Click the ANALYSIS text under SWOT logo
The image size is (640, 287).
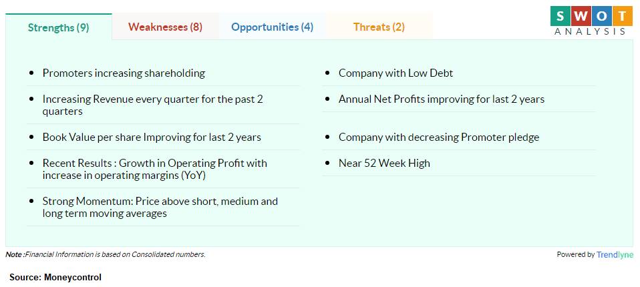point(590,31)
